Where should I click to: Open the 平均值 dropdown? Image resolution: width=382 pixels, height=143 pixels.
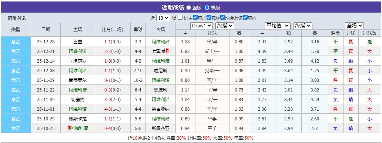[278, 26]
